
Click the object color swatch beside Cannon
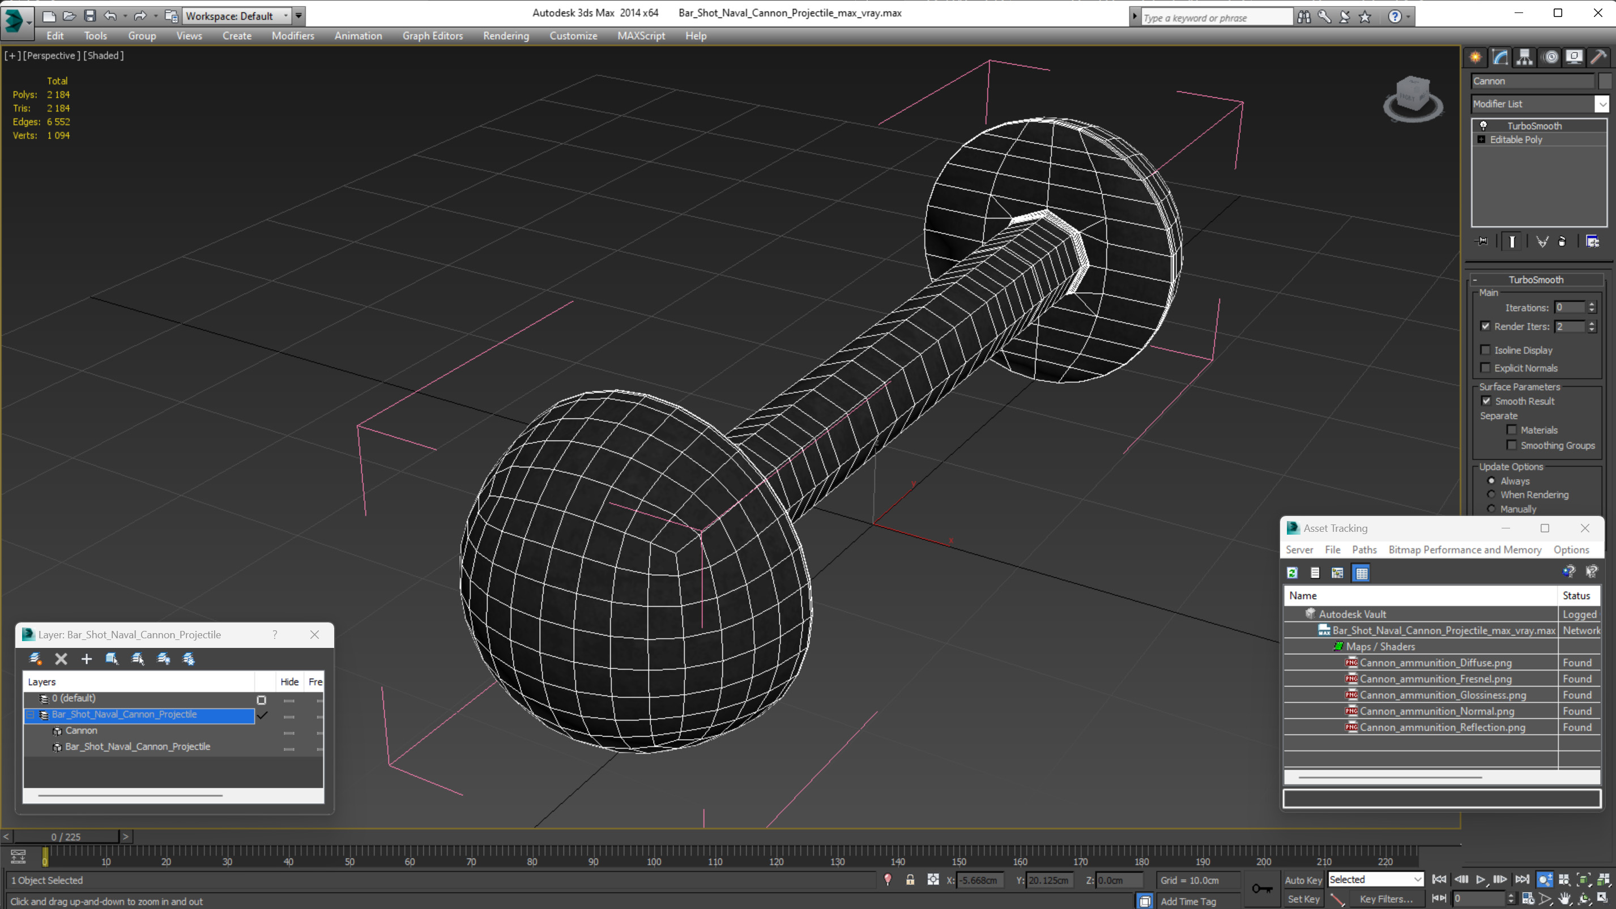[1605, 81]
